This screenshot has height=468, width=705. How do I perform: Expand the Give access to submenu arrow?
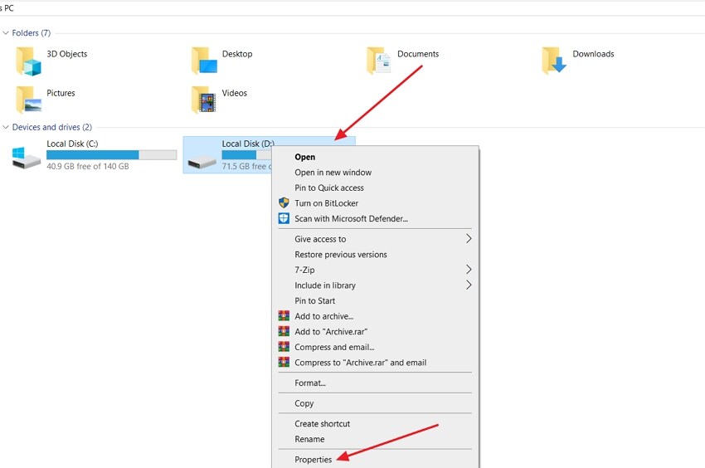[x=469, y=238]
